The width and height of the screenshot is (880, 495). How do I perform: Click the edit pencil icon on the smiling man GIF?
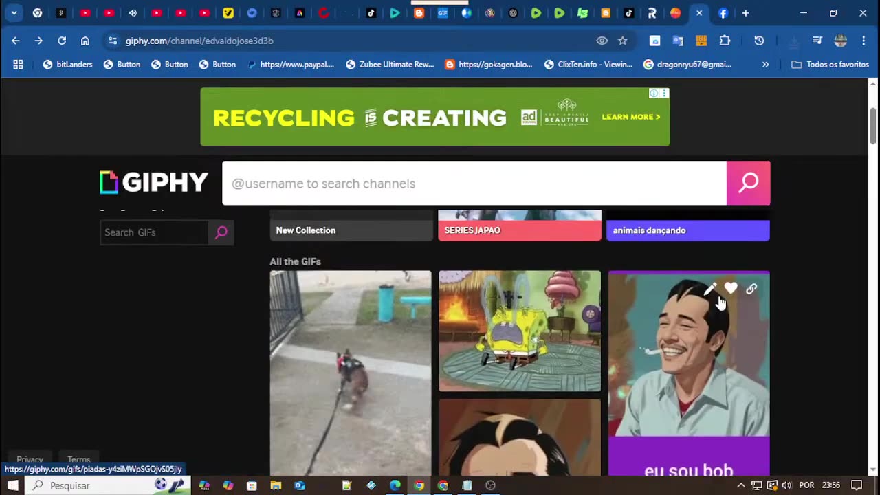point(710,289)
